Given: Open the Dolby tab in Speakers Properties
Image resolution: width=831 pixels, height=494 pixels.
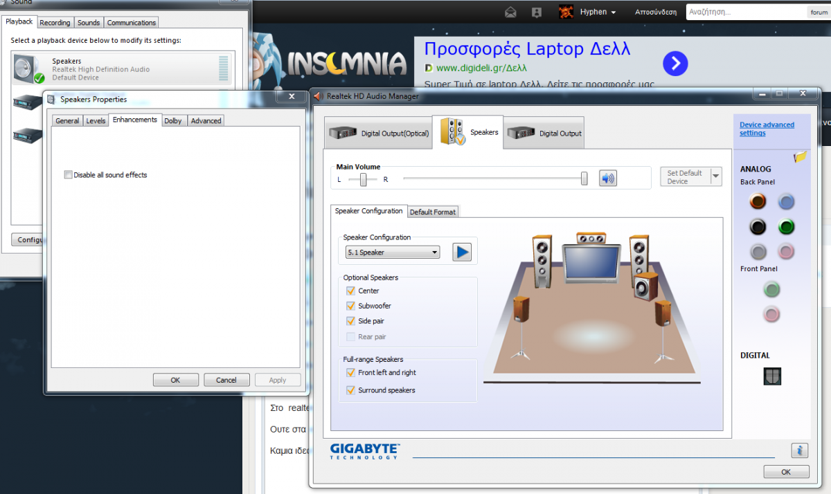Looking at the screenshot, I should pyautogui.click(x=173, y=120).
